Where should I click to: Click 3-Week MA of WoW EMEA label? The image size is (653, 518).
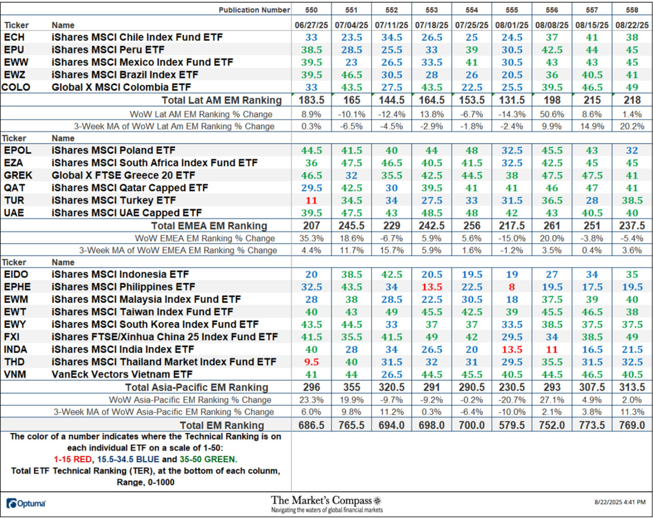click(178, 250)
